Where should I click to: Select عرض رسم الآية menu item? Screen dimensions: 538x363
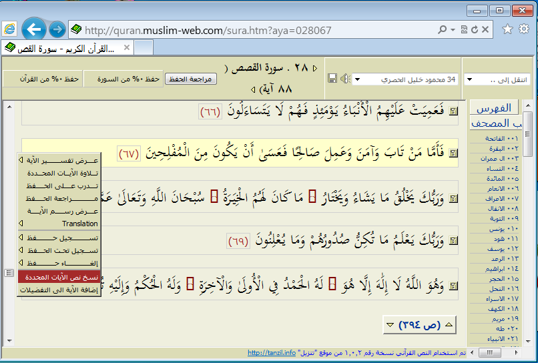[x=59, y=211]
